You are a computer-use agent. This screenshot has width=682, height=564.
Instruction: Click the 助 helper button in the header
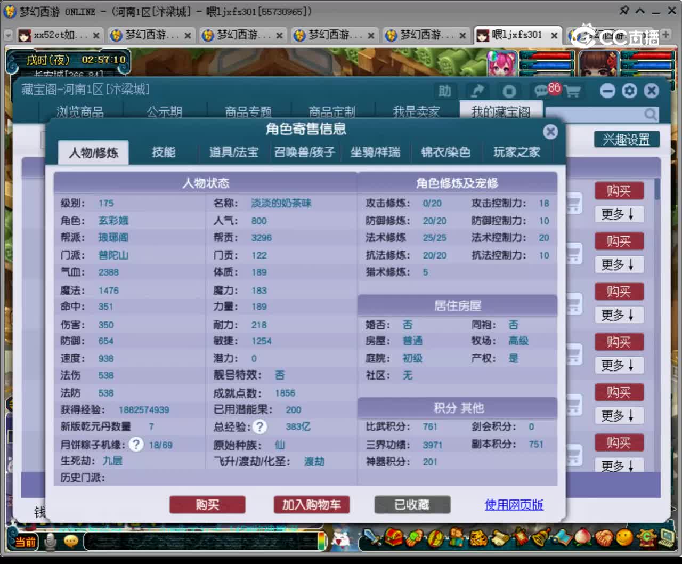[x=445, y=91]
